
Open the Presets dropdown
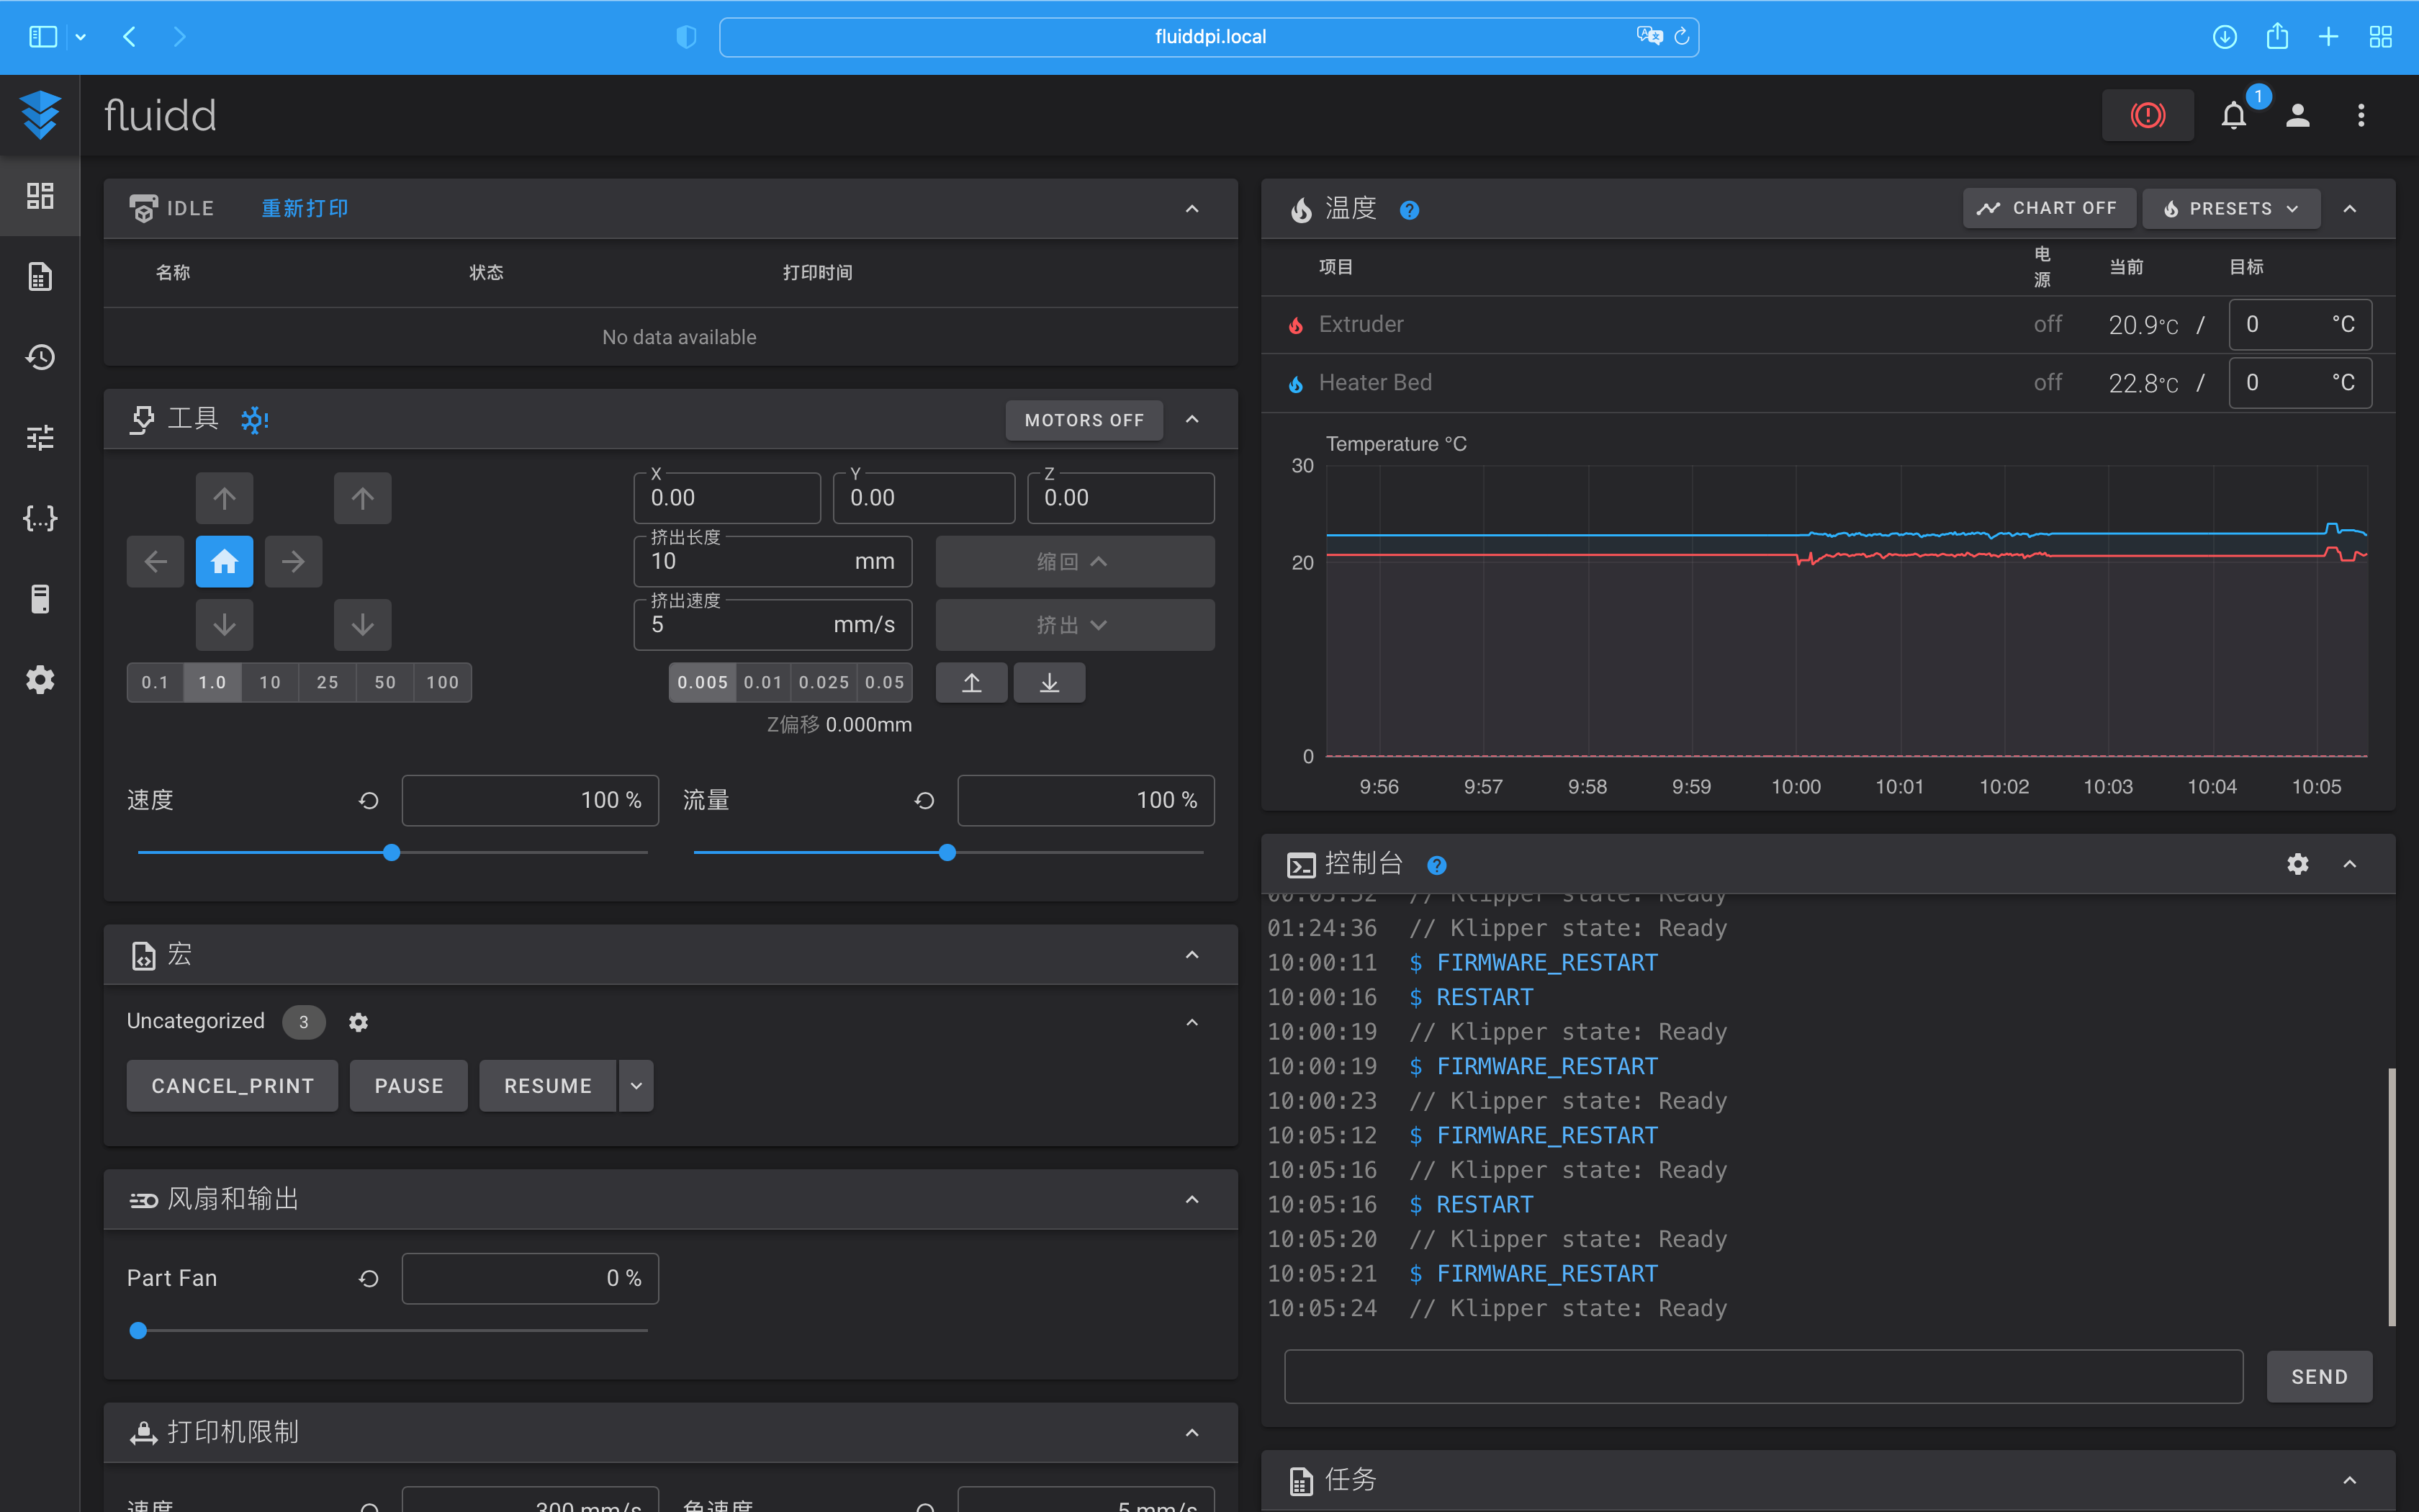2230,208
